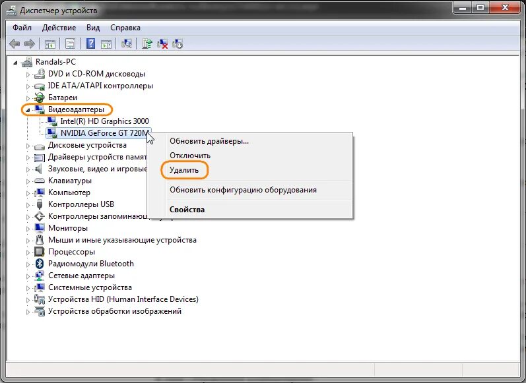This screenshot has height=383, width=526.
Task: Click Uninstall device icon with red X
Action: point(162,44)
